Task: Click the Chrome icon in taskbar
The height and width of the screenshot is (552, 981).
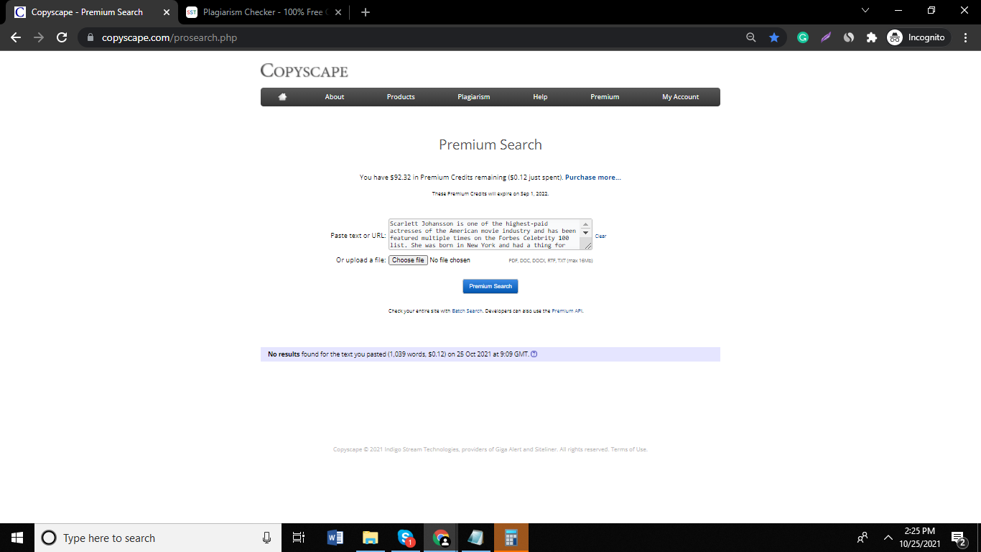Action: [x=441, y=538]
